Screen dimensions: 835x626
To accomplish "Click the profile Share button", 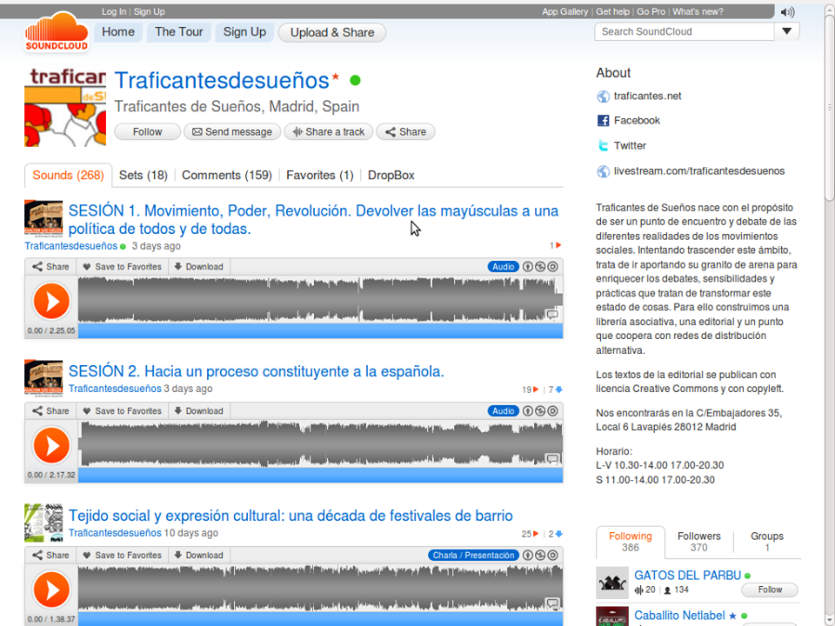I will [406, 131].
